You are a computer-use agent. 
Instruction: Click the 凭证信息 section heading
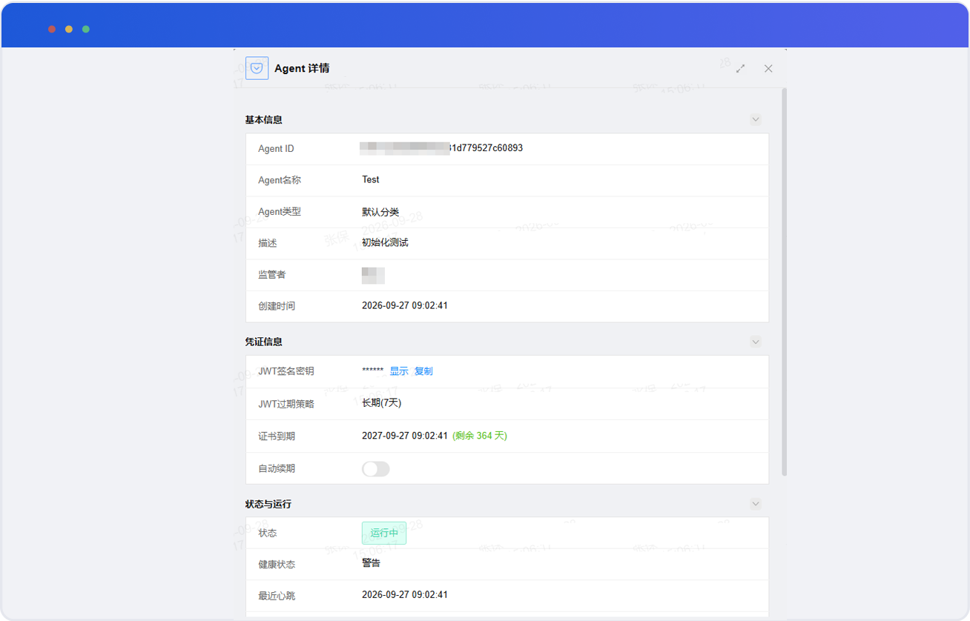coord(264,342)
